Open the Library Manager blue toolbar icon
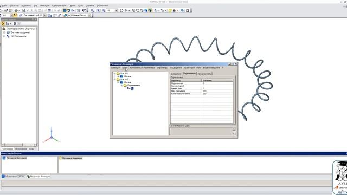This screenshot has height=195, width=347. (x=65, y=10)
